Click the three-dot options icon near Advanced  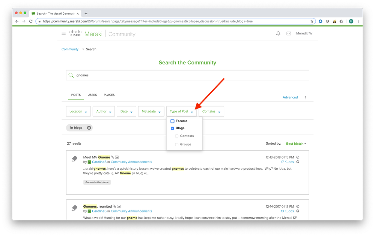(x=306, y=98)
